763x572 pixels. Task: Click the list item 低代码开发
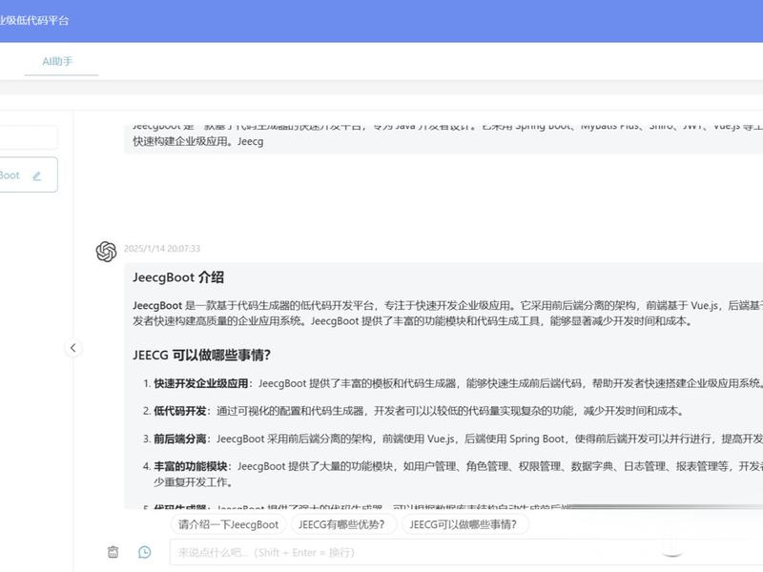click(x=180, y=411)
